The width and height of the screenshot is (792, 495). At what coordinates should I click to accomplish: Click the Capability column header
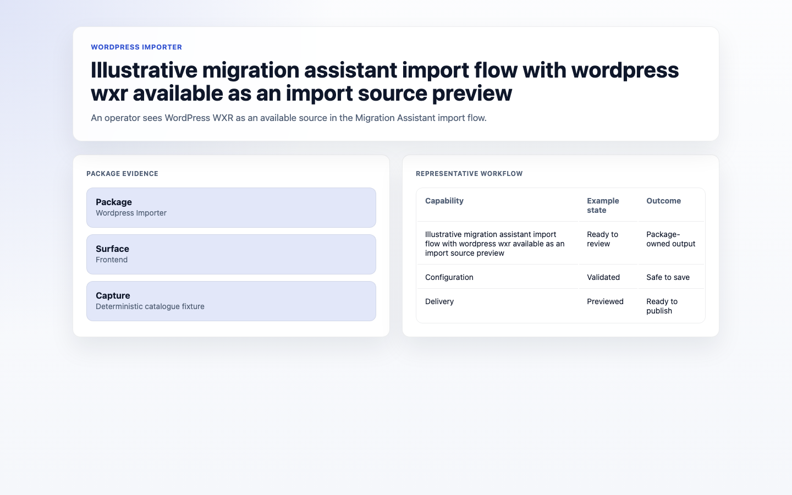pyautogui.click(x=497, y=205)
